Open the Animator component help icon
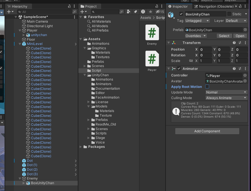 (234, 69)
